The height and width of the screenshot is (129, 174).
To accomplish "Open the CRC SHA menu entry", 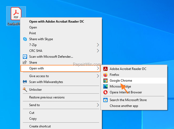I will click(61, 51).
